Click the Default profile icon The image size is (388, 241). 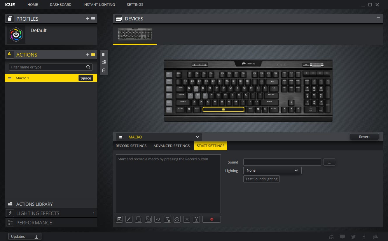(x=16, y=35)
